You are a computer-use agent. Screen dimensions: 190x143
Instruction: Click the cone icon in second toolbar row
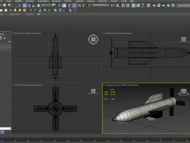(x=15, y=10)
